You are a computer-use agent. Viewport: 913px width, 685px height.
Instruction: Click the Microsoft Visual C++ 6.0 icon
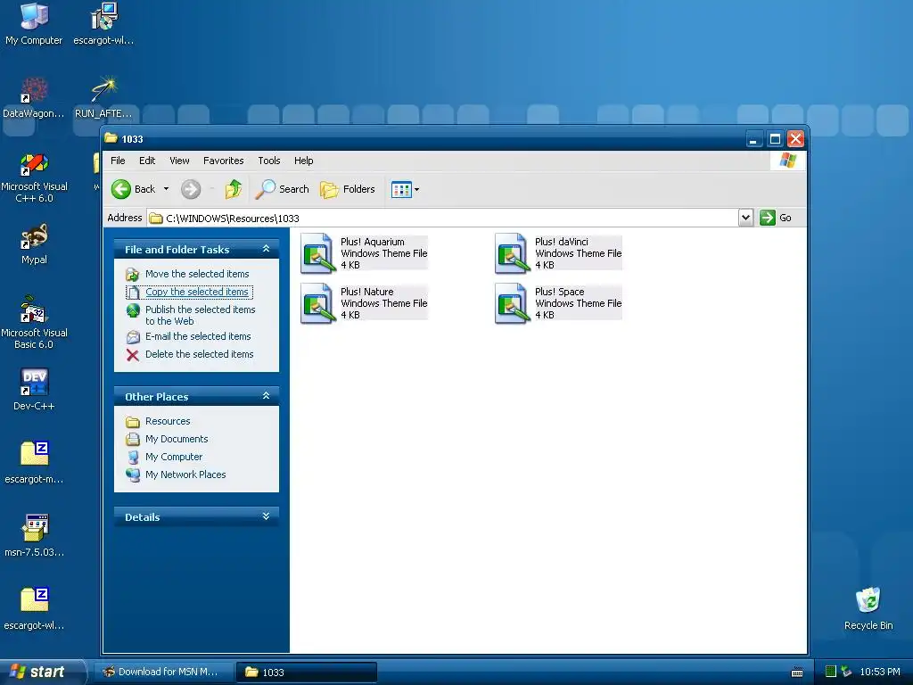click(x=34, y=177)
